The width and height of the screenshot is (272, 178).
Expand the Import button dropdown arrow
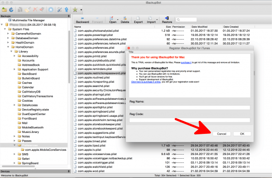click(157, 20)
